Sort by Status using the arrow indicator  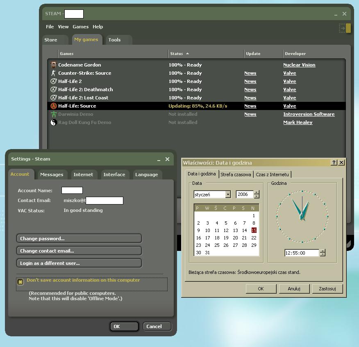188,53
